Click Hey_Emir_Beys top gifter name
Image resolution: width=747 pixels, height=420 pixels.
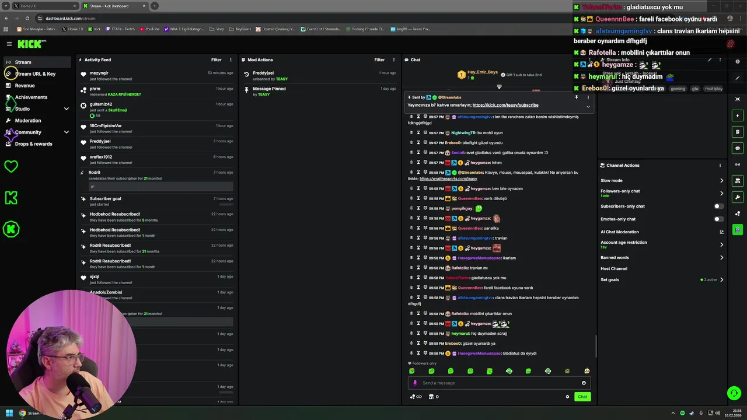point(482,72)
